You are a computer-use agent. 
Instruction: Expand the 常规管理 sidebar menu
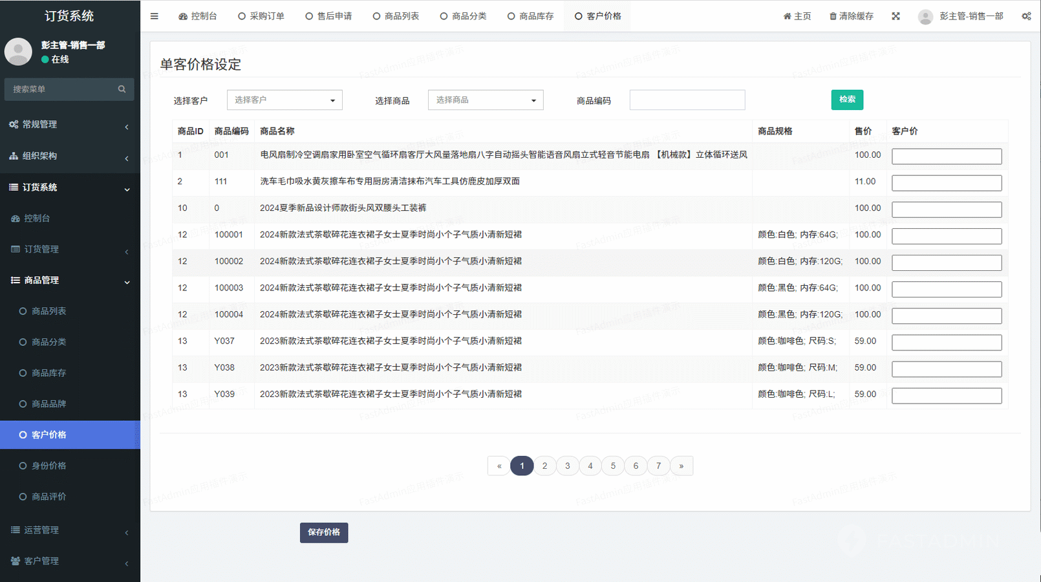click(x=70, y=124)
